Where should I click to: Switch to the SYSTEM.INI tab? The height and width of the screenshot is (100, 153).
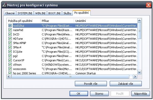tap(25, 13)
